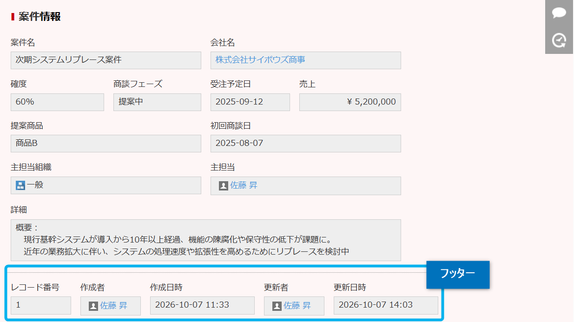574x322 pixels.
Task: Click the 確度 field label
Action: point(19,84)
